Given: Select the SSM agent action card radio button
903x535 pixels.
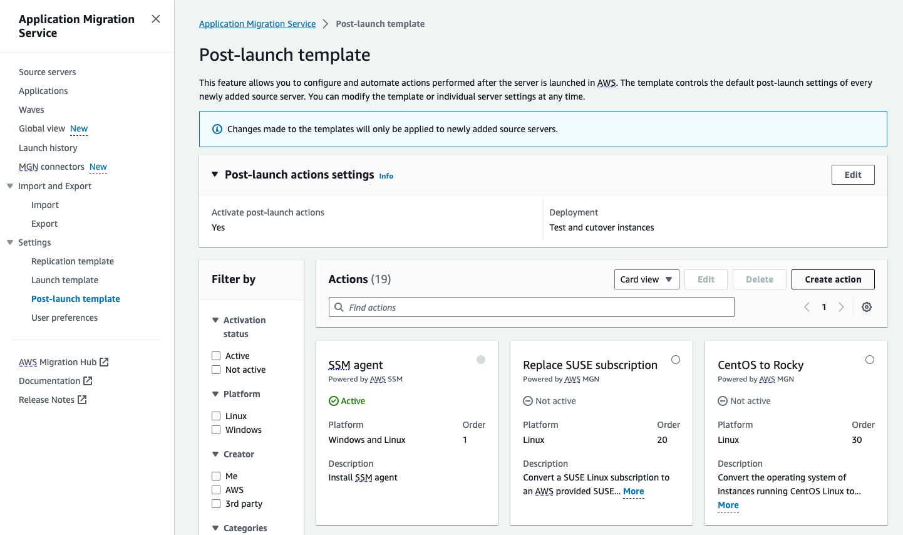Looking at the screenshot, I should [481, 360].
